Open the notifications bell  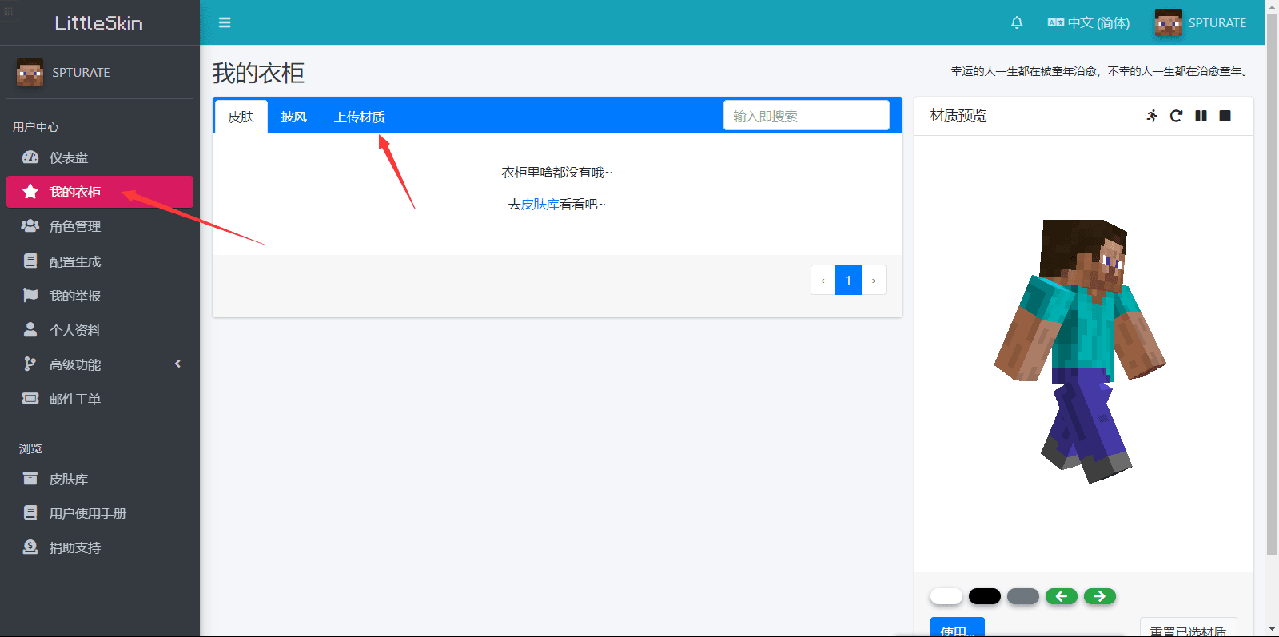pos(1017,22)
